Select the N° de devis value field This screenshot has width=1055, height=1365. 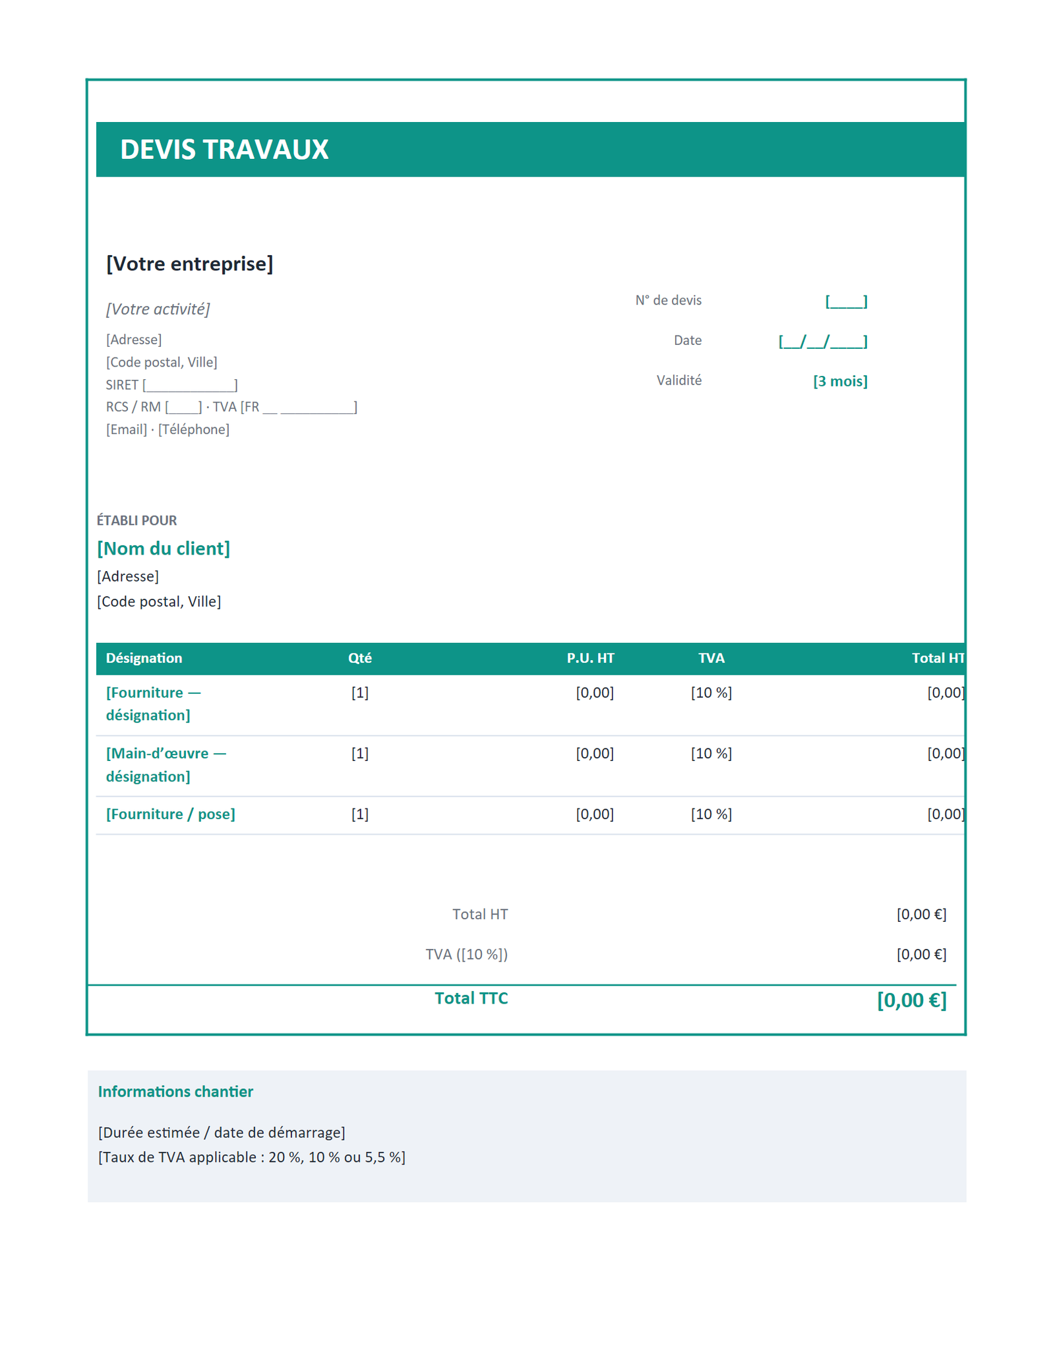click(846, 301)
